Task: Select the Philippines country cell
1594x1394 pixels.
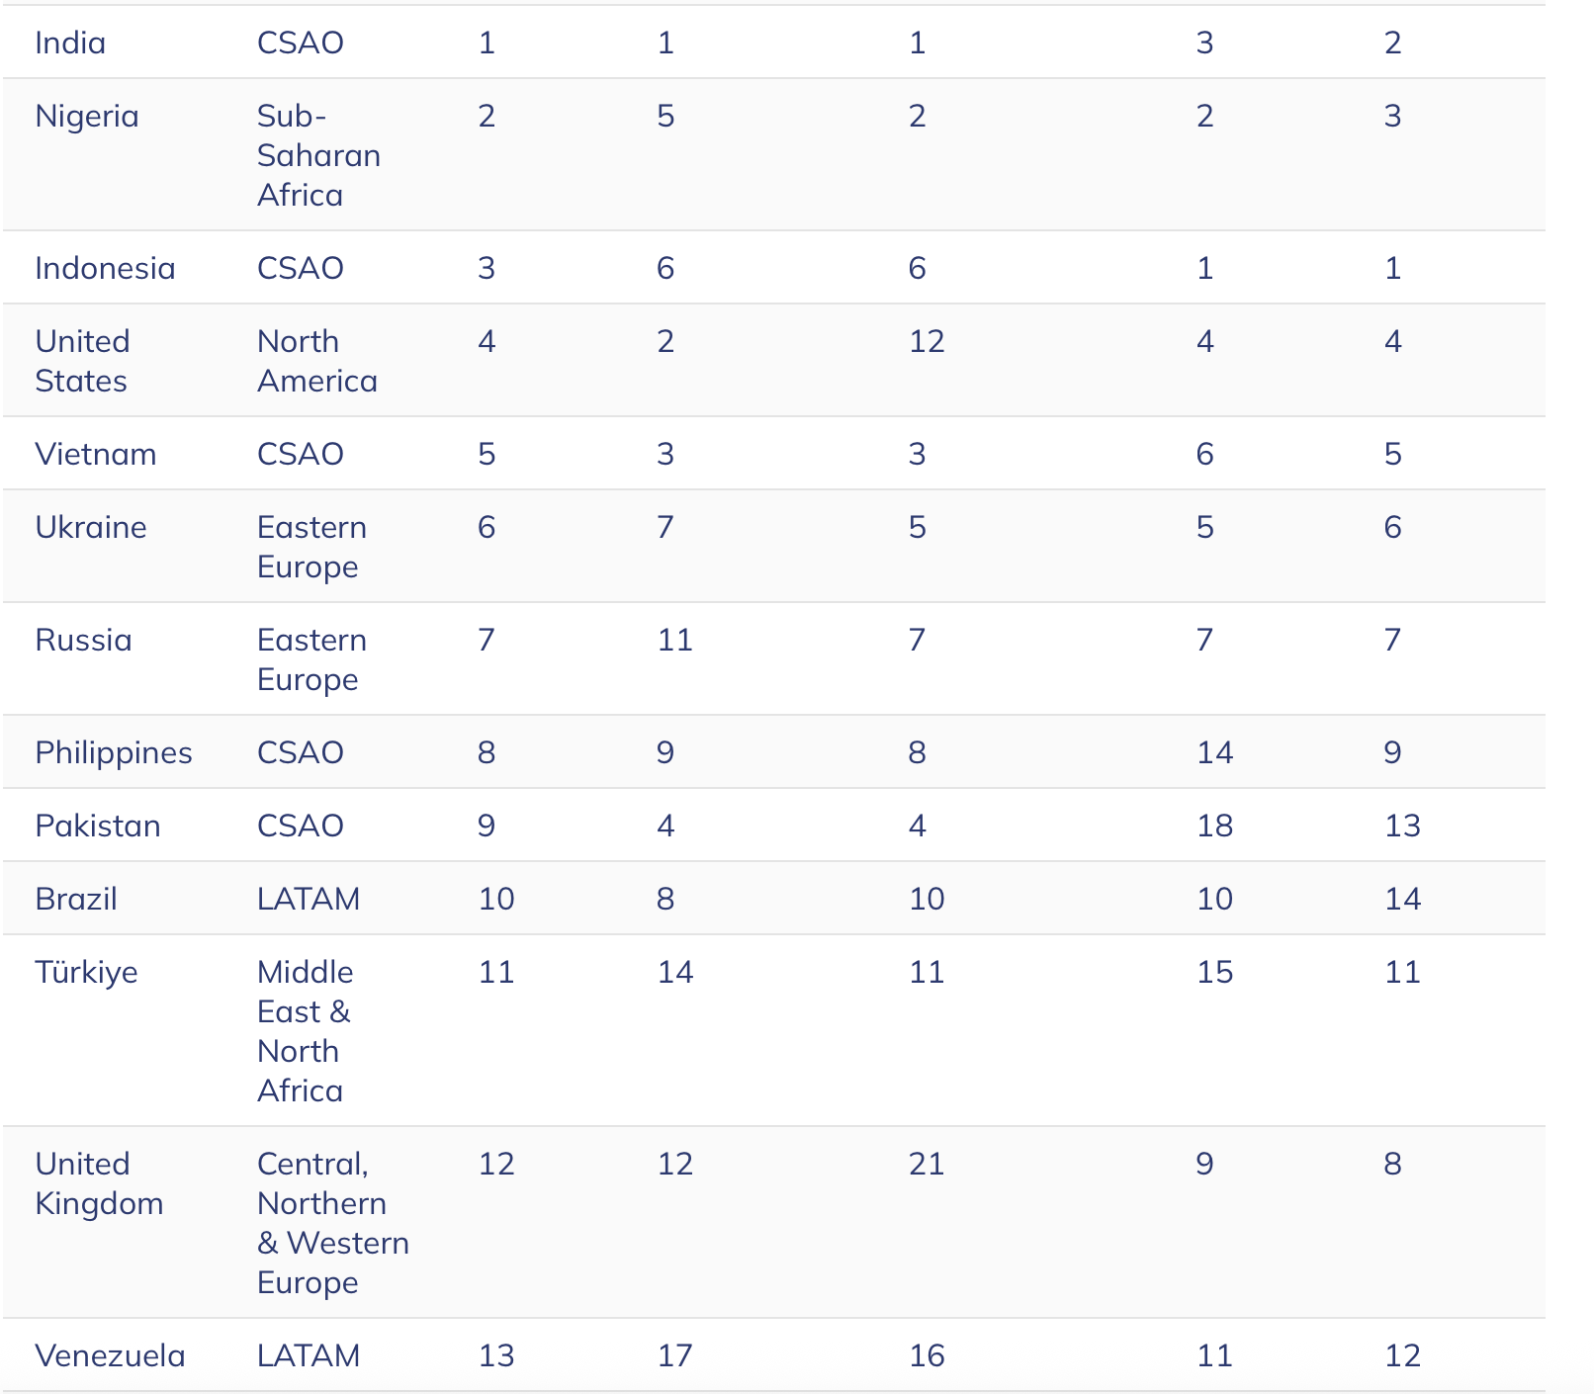Action: [114, 752]
